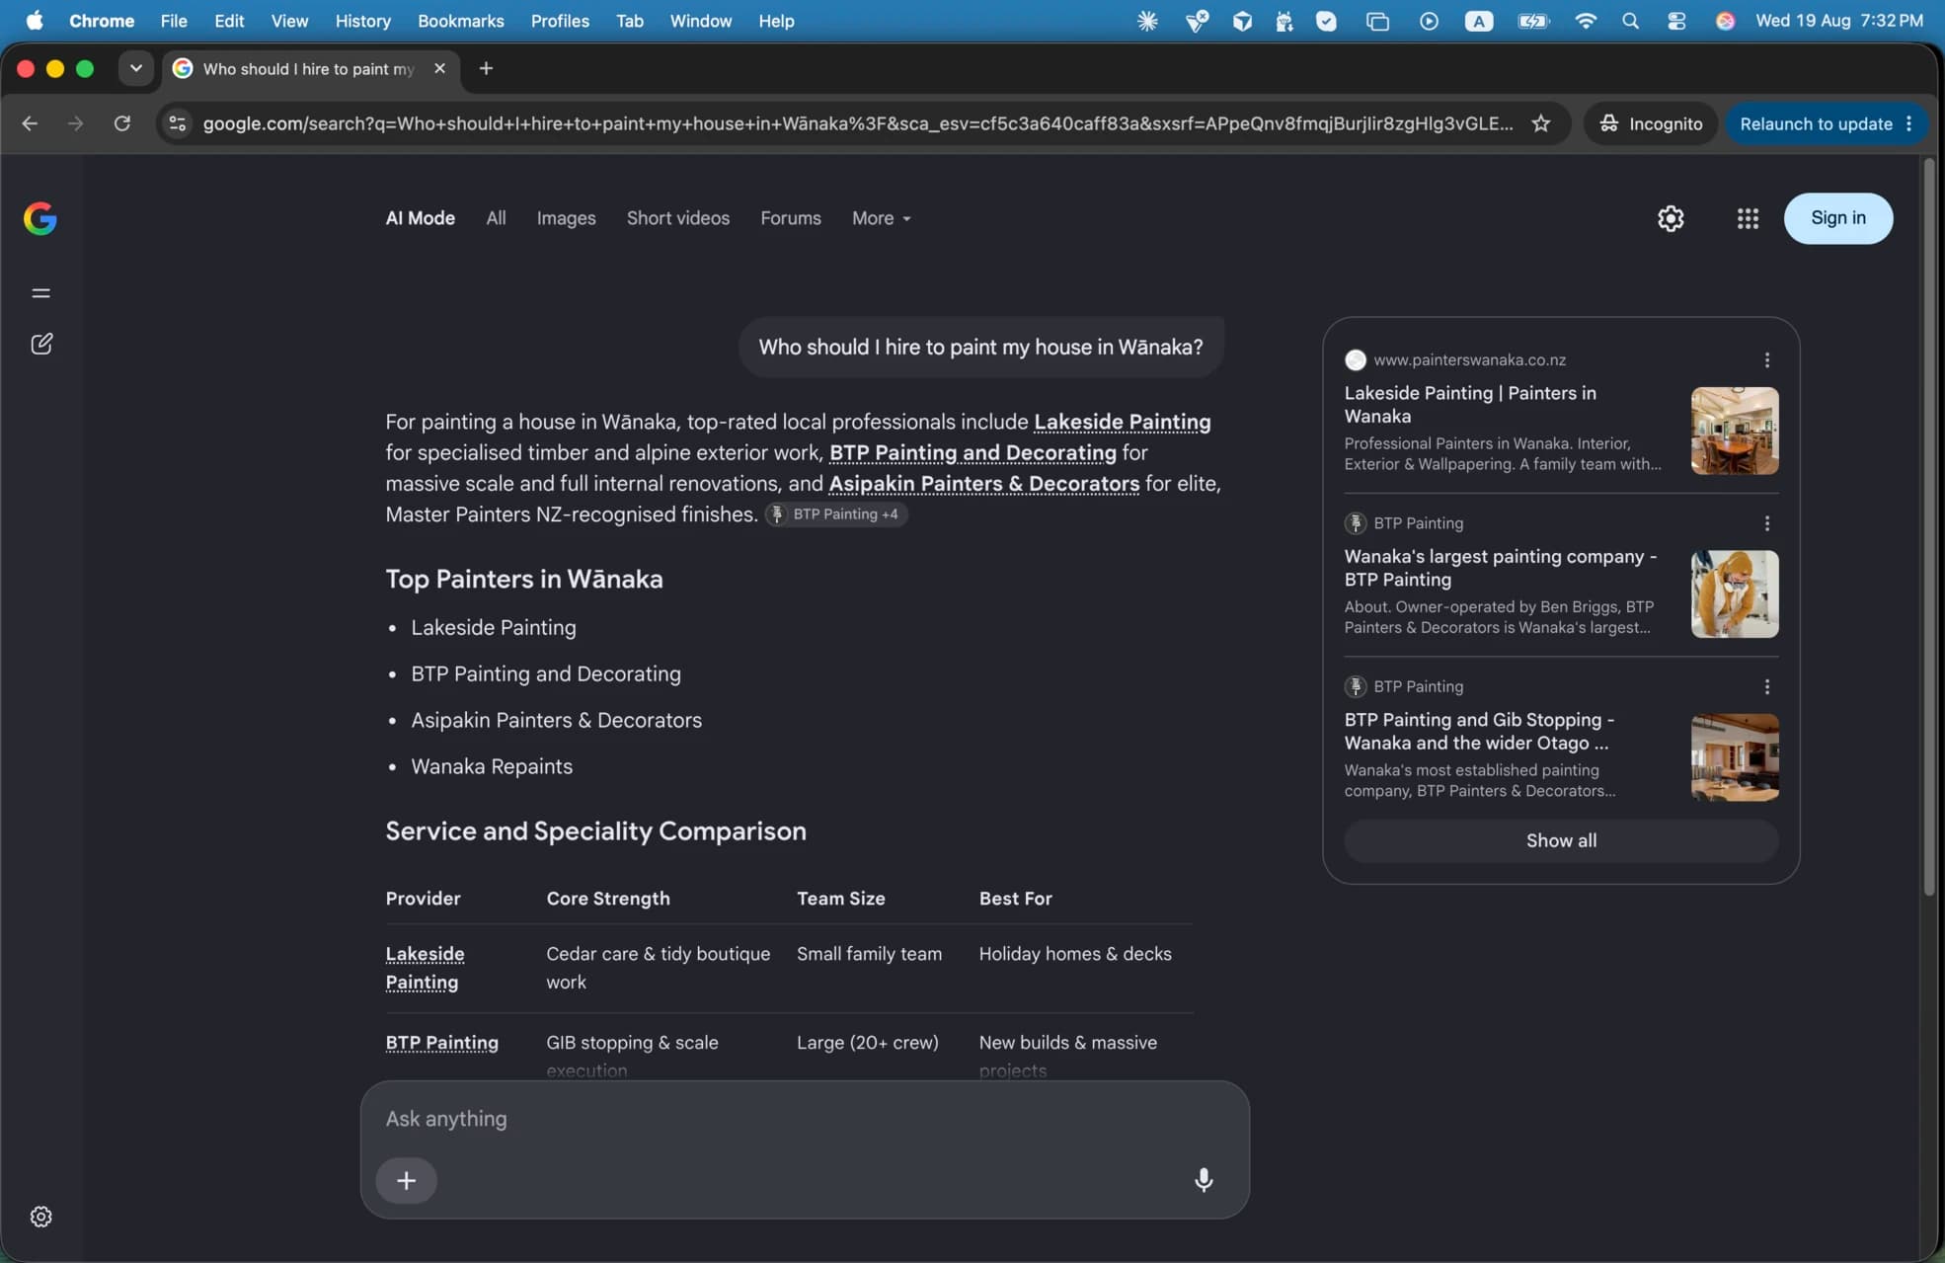Open the History menu

coord(363,21)
